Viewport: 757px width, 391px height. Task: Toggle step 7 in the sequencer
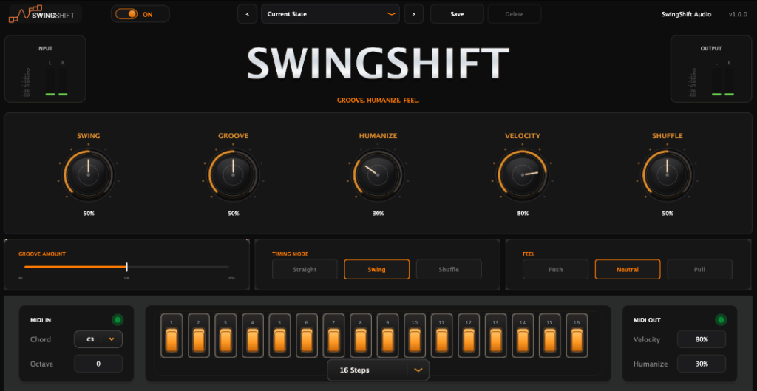(x=333, y=336)
